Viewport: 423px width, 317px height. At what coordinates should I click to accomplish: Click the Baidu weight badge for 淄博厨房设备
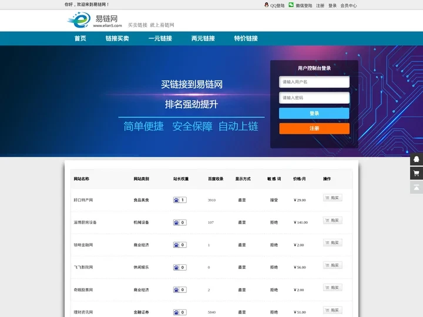click(180, 222)
